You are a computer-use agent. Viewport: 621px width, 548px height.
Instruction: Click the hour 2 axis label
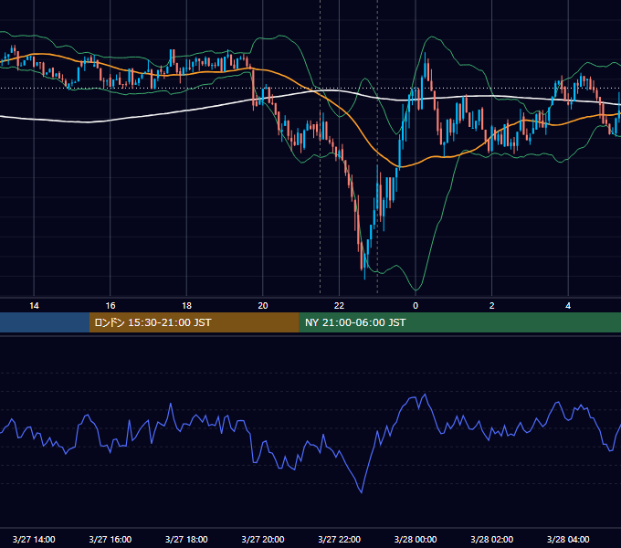point(492,306)
